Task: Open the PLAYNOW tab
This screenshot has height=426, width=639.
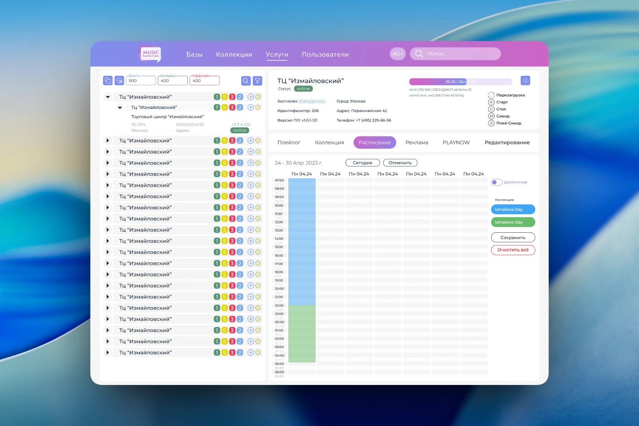Action: [x=456, y=142]
